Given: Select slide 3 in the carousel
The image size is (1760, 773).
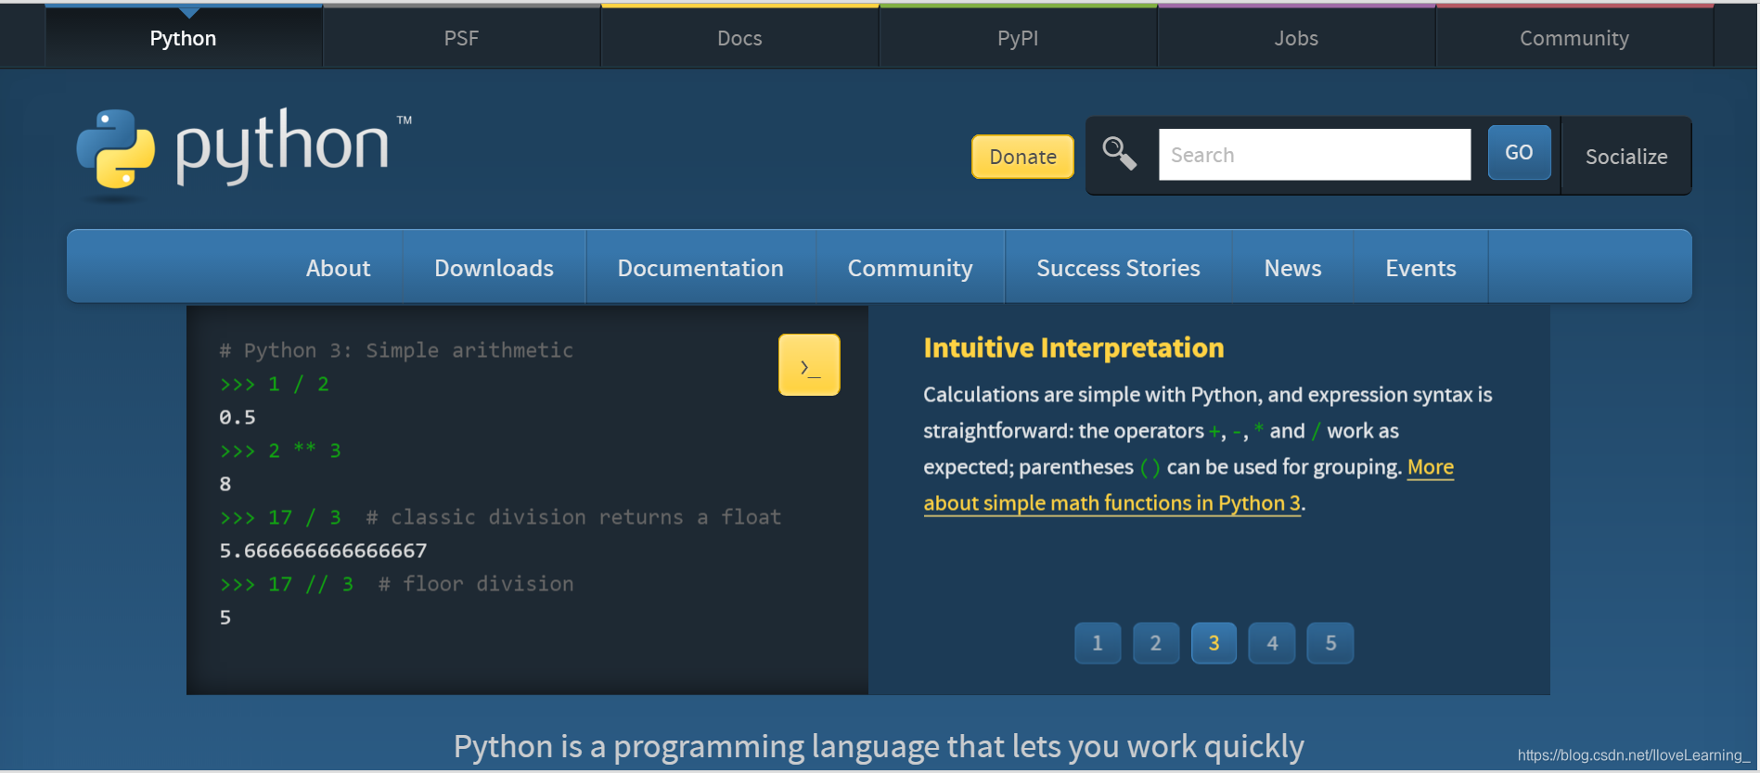Looking at the screenshot, I should coord(1214,643).
